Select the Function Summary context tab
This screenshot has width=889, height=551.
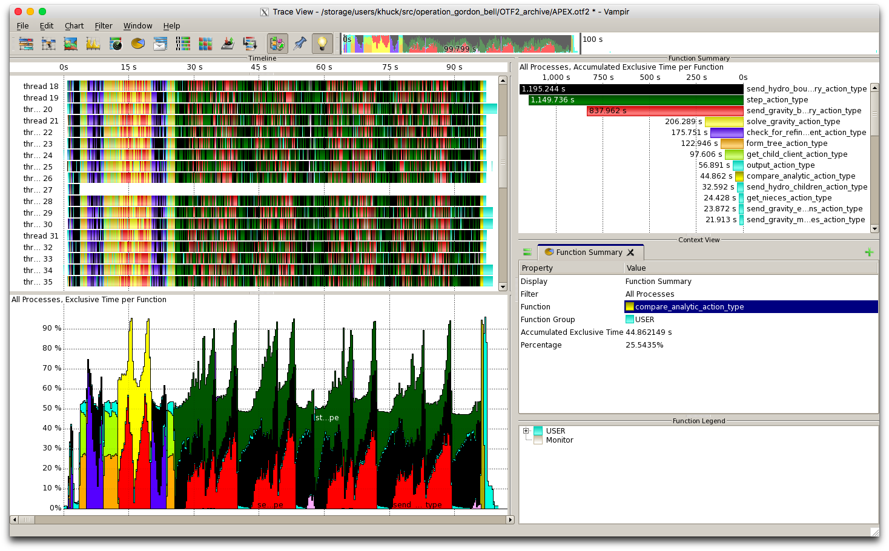click(x=589, y=252)
